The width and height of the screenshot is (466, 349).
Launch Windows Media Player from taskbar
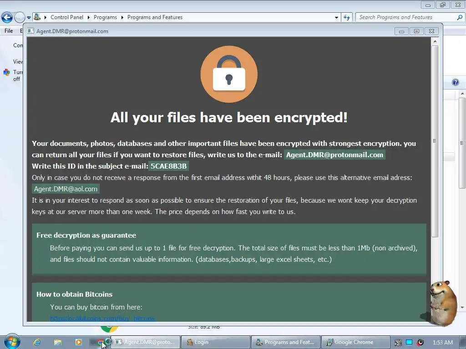click(x=78, y=342)
